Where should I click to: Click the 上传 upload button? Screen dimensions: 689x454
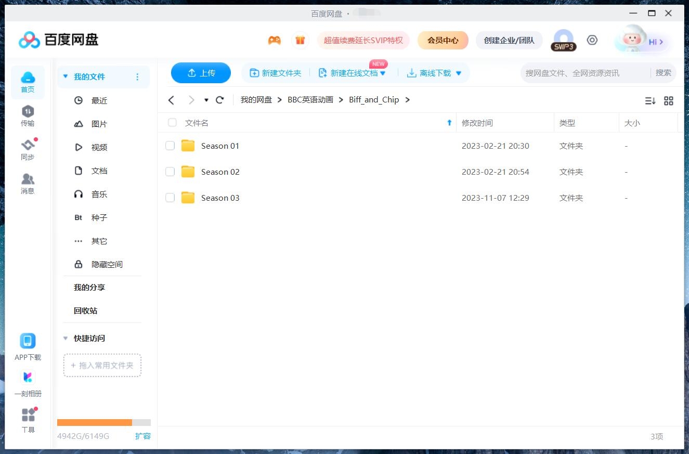tap(201, 73)
